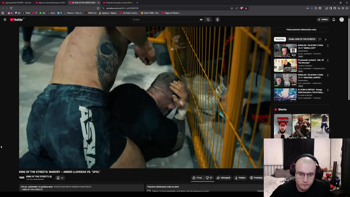
Task: Reload the page with the refresh icon
Action: (11, 8)
